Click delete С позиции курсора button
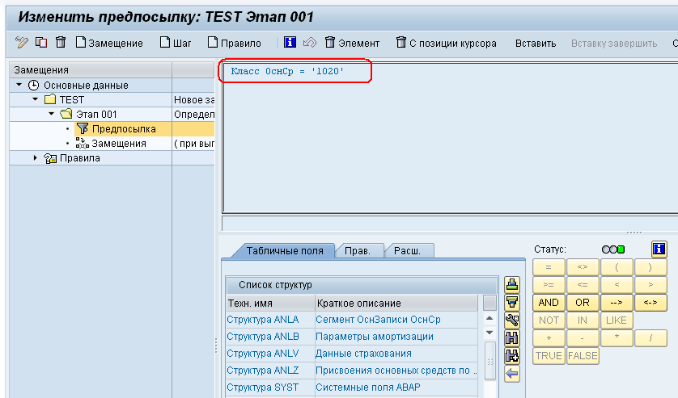This screenshot has width=678, height=398. [447, 43]
